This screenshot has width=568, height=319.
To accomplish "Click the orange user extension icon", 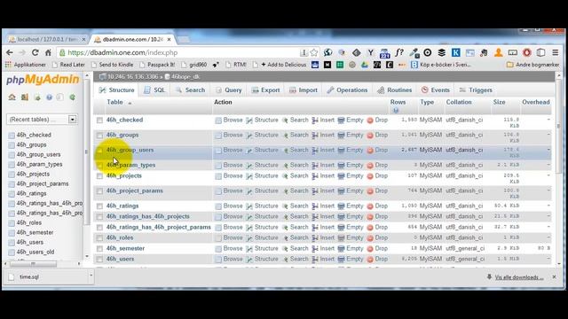I will tap(499, 52).
